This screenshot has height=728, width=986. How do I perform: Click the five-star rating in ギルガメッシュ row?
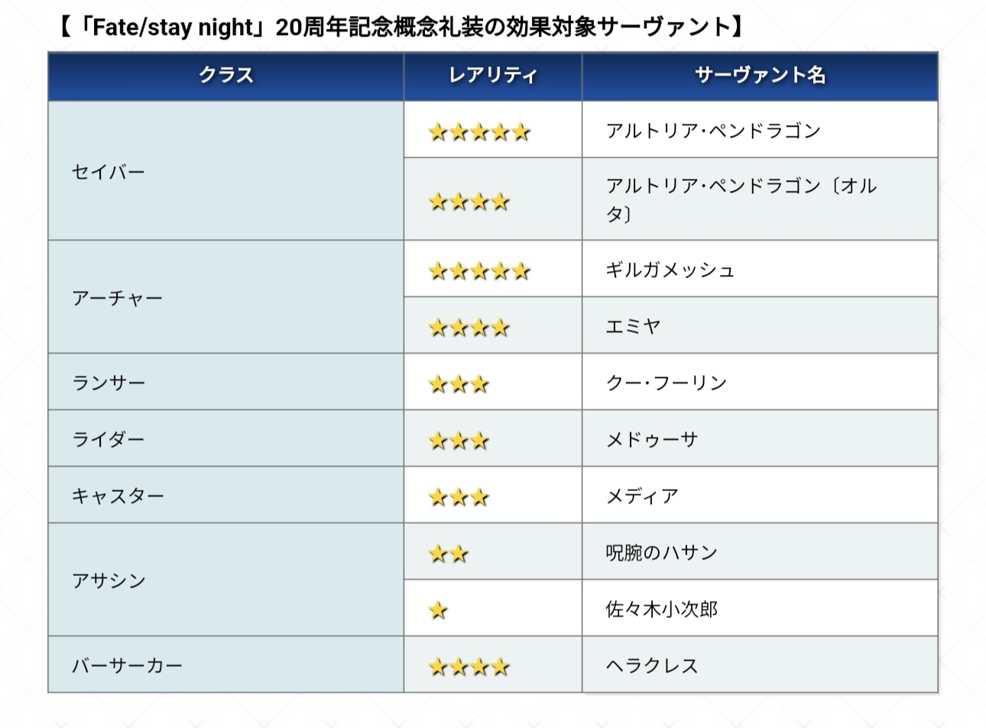479,271
